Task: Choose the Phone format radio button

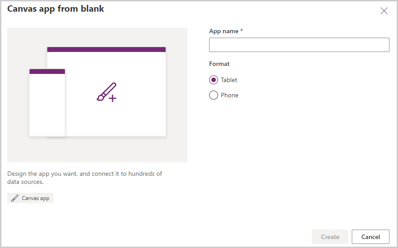Action: pos(214,95)
